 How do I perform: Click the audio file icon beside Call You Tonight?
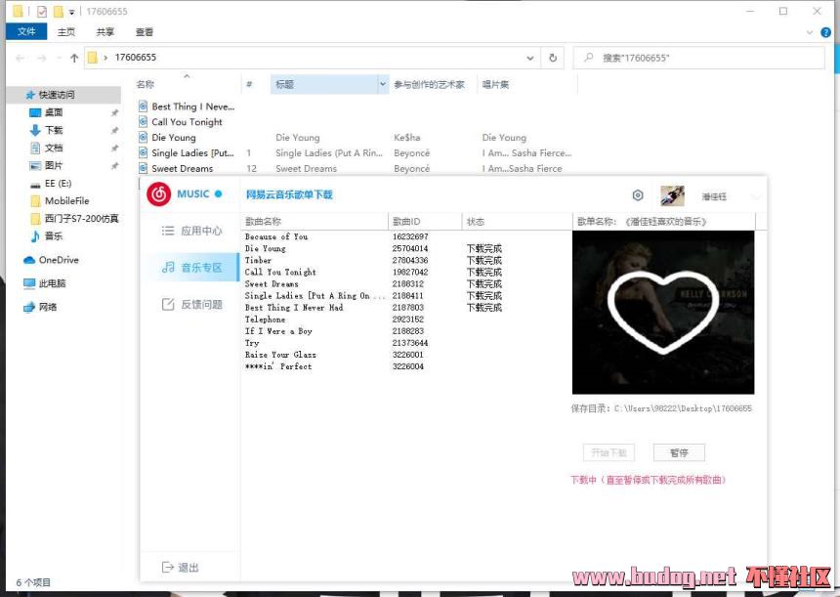143,122
